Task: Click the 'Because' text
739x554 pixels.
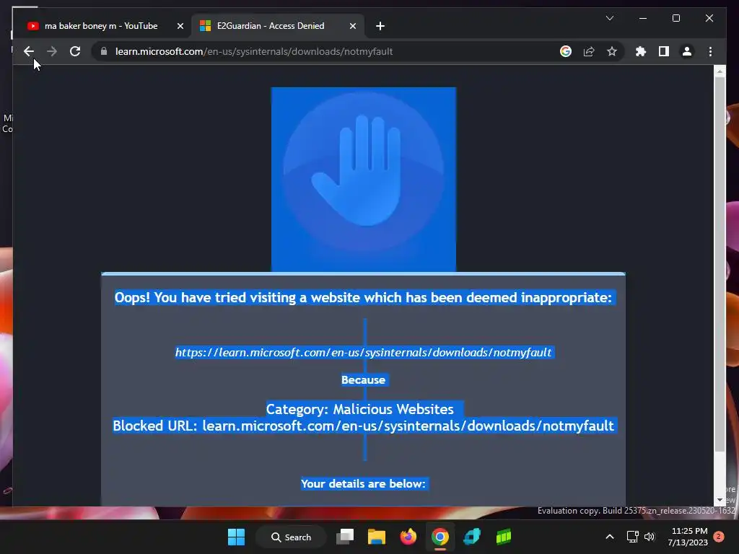Action: click(x=363, y=379)
